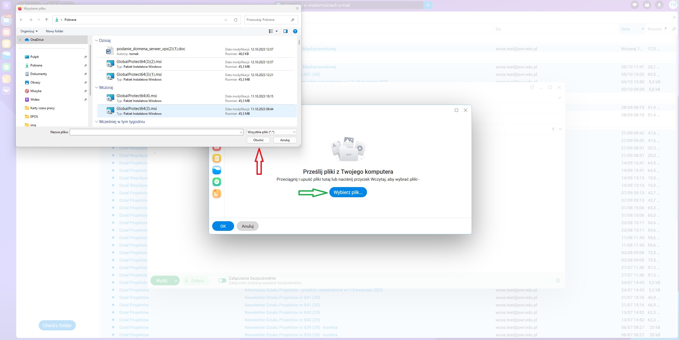This screenshot has width=679, height=340.
Task: Open the Wszystkie pliki file type dropdown
Action: coord(271,132)
